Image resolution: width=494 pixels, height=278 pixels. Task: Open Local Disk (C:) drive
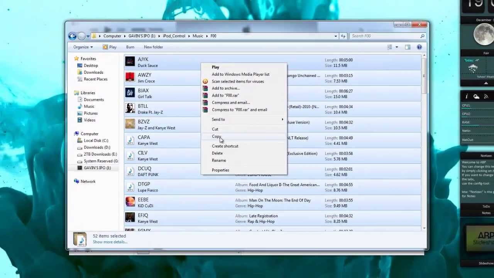tap(96, 141)
